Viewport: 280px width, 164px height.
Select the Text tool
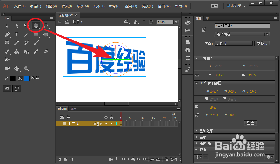17,35
